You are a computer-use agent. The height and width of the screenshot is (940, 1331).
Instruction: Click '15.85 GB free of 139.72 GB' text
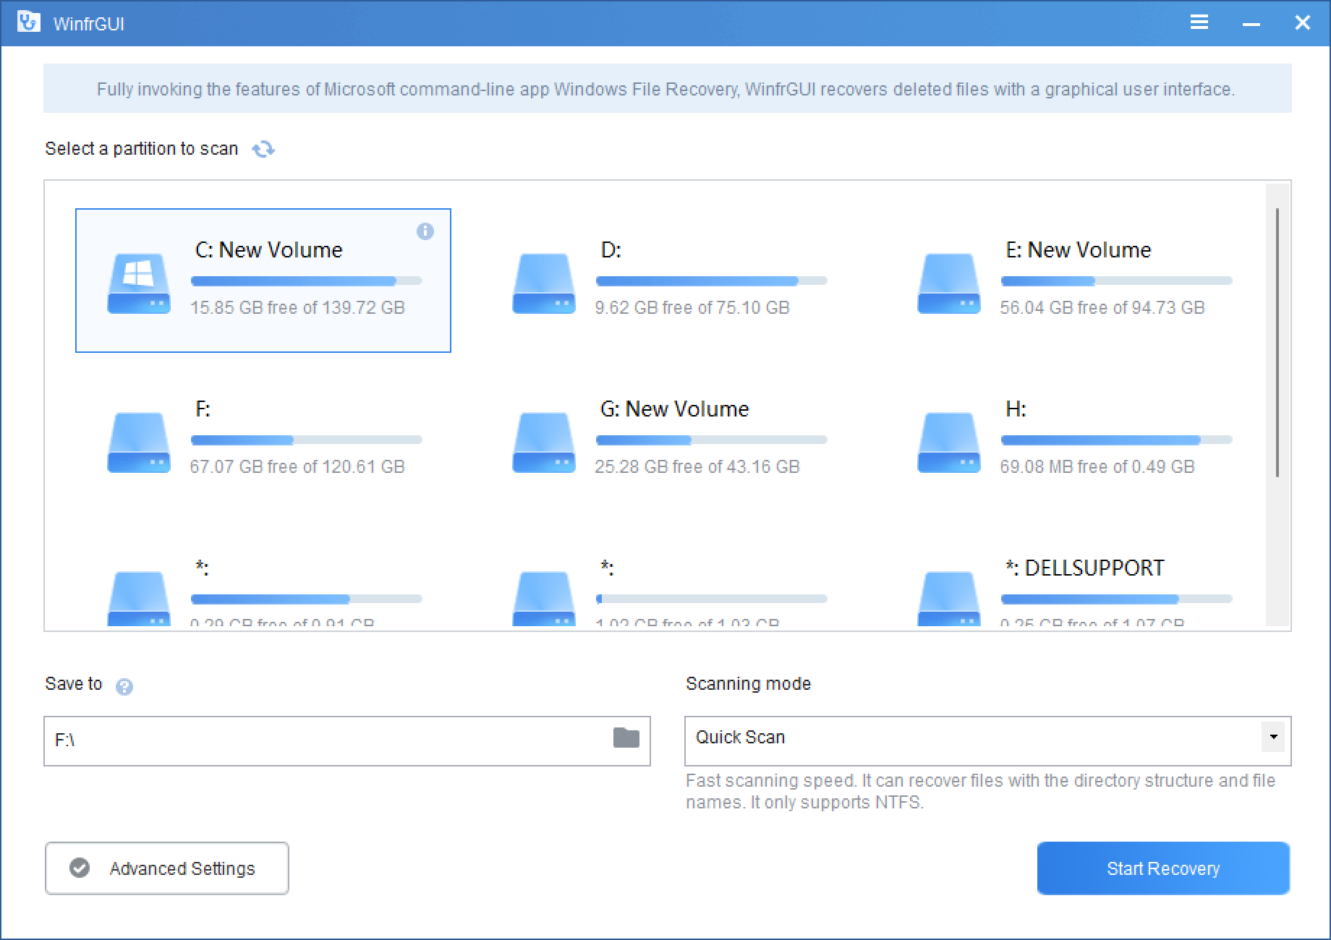coord(297,308)
